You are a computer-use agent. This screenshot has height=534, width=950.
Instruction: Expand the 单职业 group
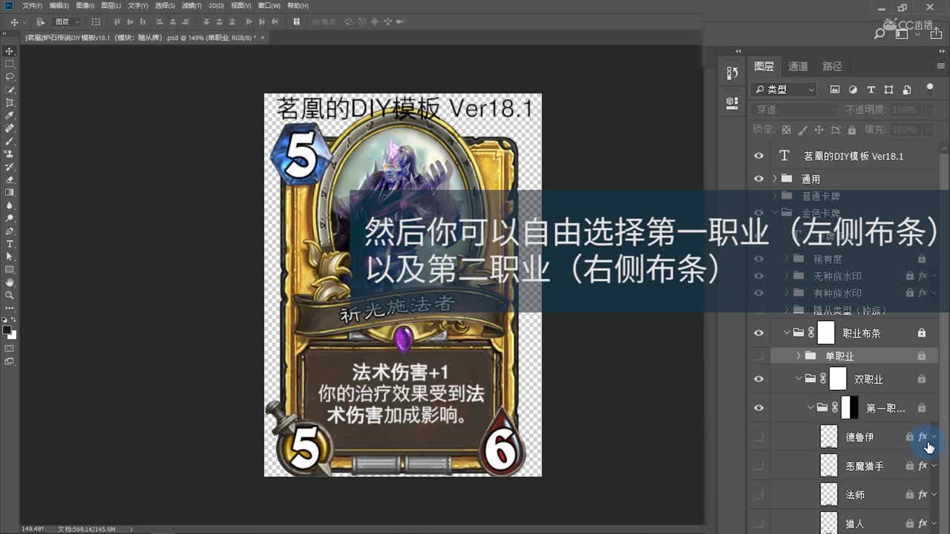click(x=799, y=356)
